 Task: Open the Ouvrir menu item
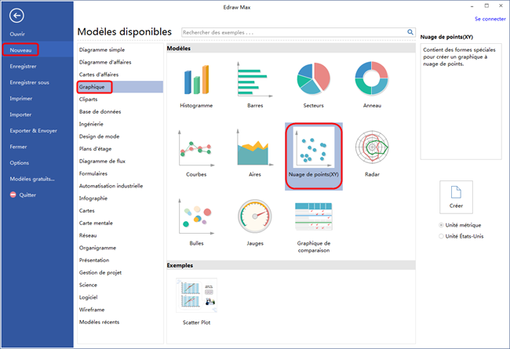(x=17, y=34)
